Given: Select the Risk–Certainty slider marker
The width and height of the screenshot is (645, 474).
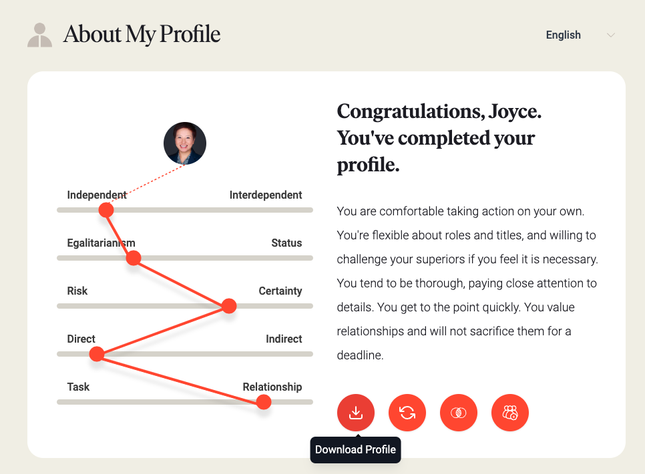Looking at the screenshot, I should [x=229, y=306].
